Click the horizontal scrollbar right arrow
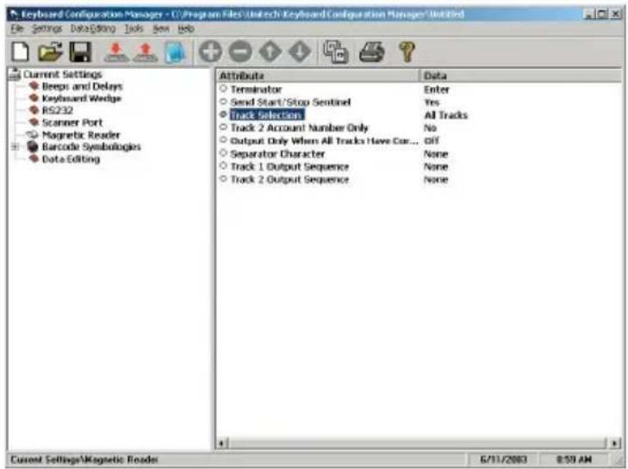 click(x=615, y=443)
